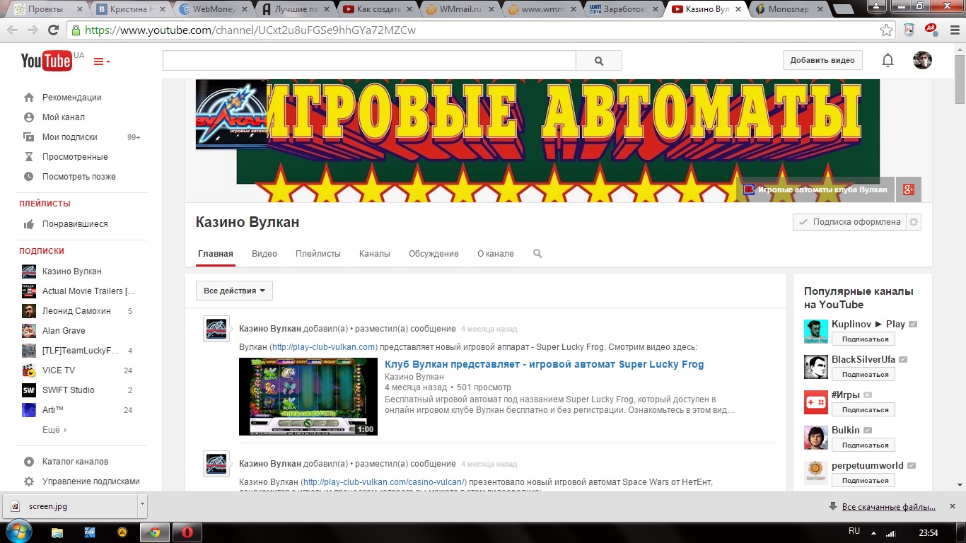Open Super Lucky Frog video thumbnail
The image size is (966, 543).
pyautogui.click(x=308, y=397)
